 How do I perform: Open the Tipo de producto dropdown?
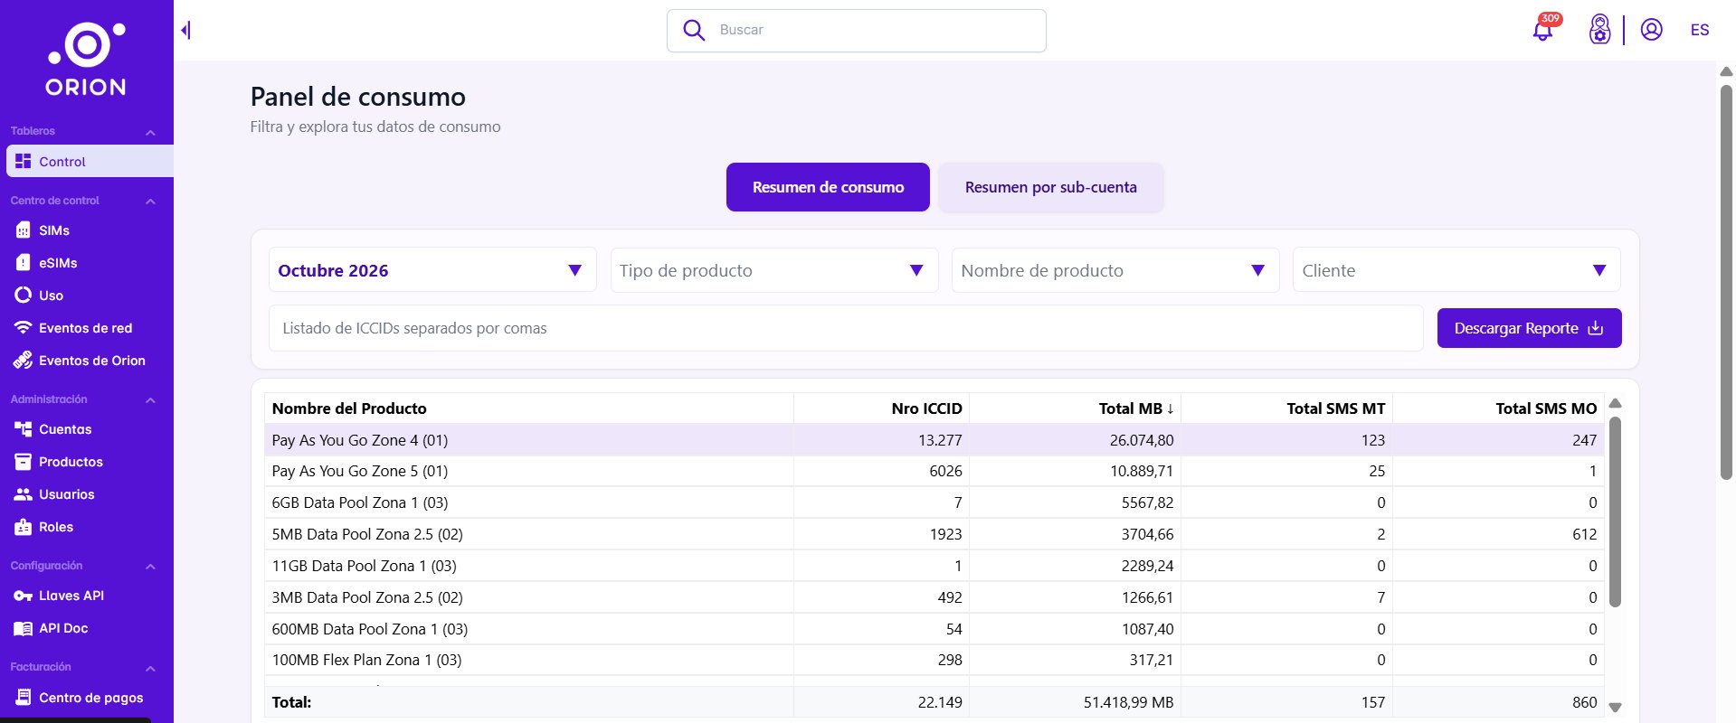point(774,270)
